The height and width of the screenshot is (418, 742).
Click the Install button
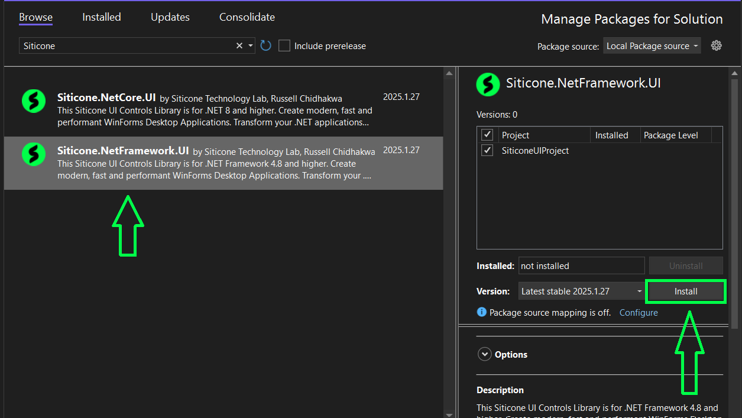(x=686, y=291)
